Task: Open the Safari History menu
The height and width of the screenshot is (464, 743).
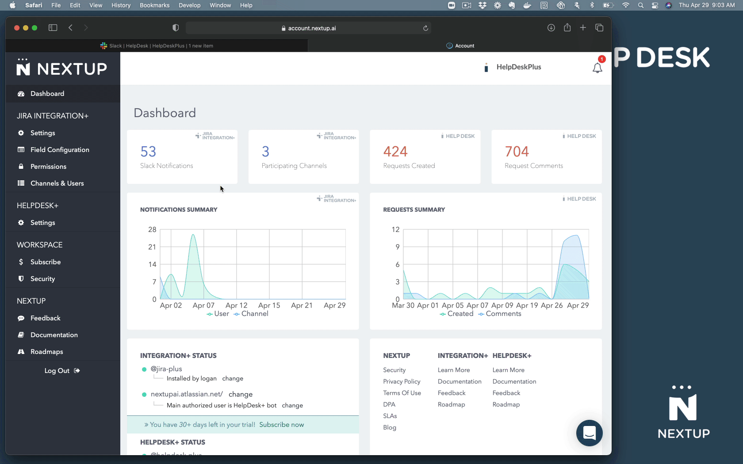Action: point(121,5)
